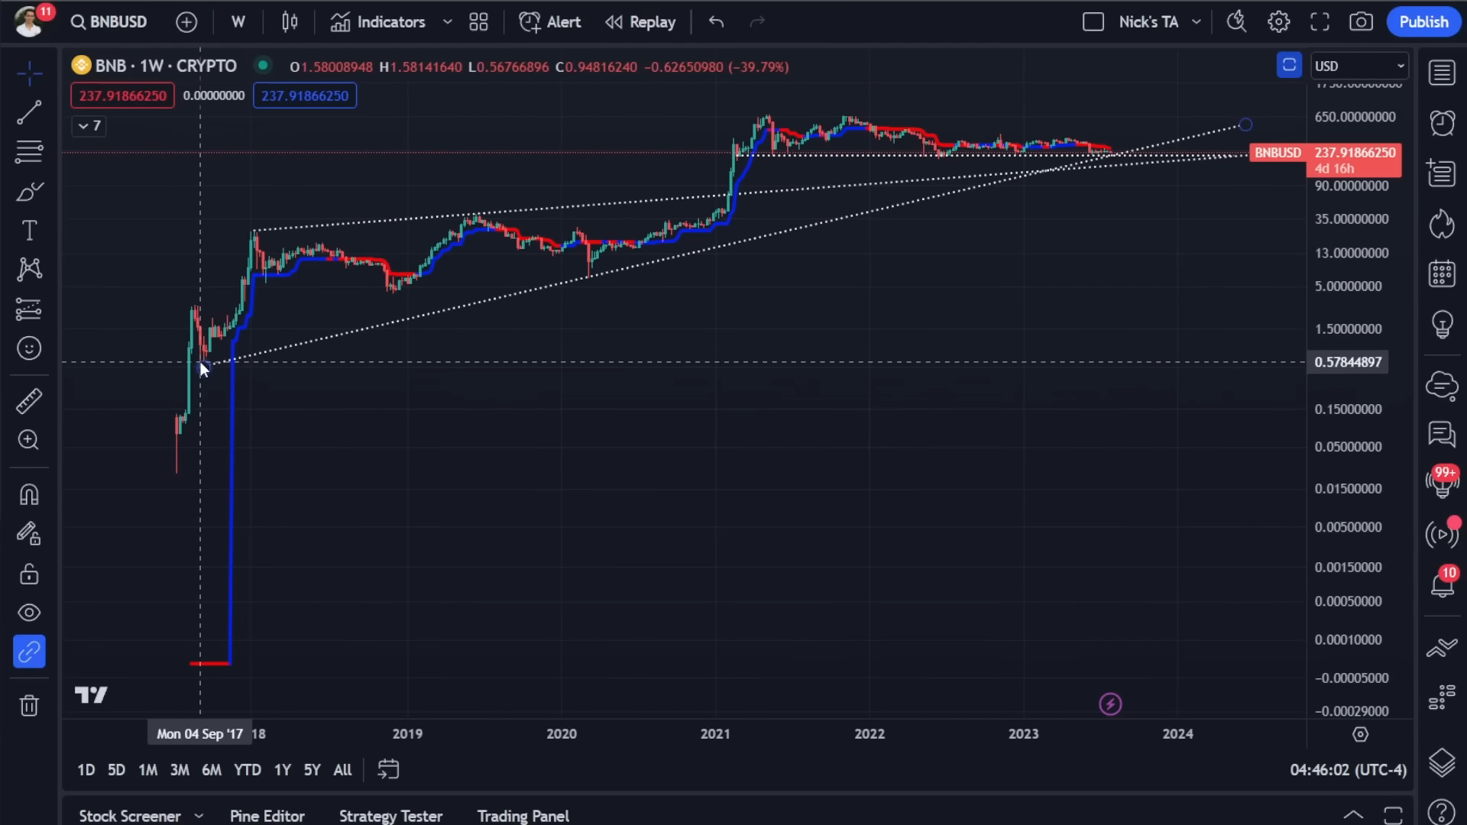Screen dimensions: 1467x825
Task: Open chart settings gear
Action: 1278,22
